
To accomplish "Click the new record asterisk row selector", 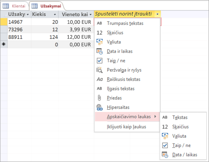I will click(x=4, y=44).
